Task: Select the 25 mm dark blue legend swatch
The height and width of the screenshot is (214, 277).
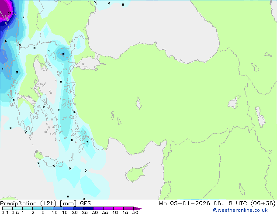Action: coord(88,208)
